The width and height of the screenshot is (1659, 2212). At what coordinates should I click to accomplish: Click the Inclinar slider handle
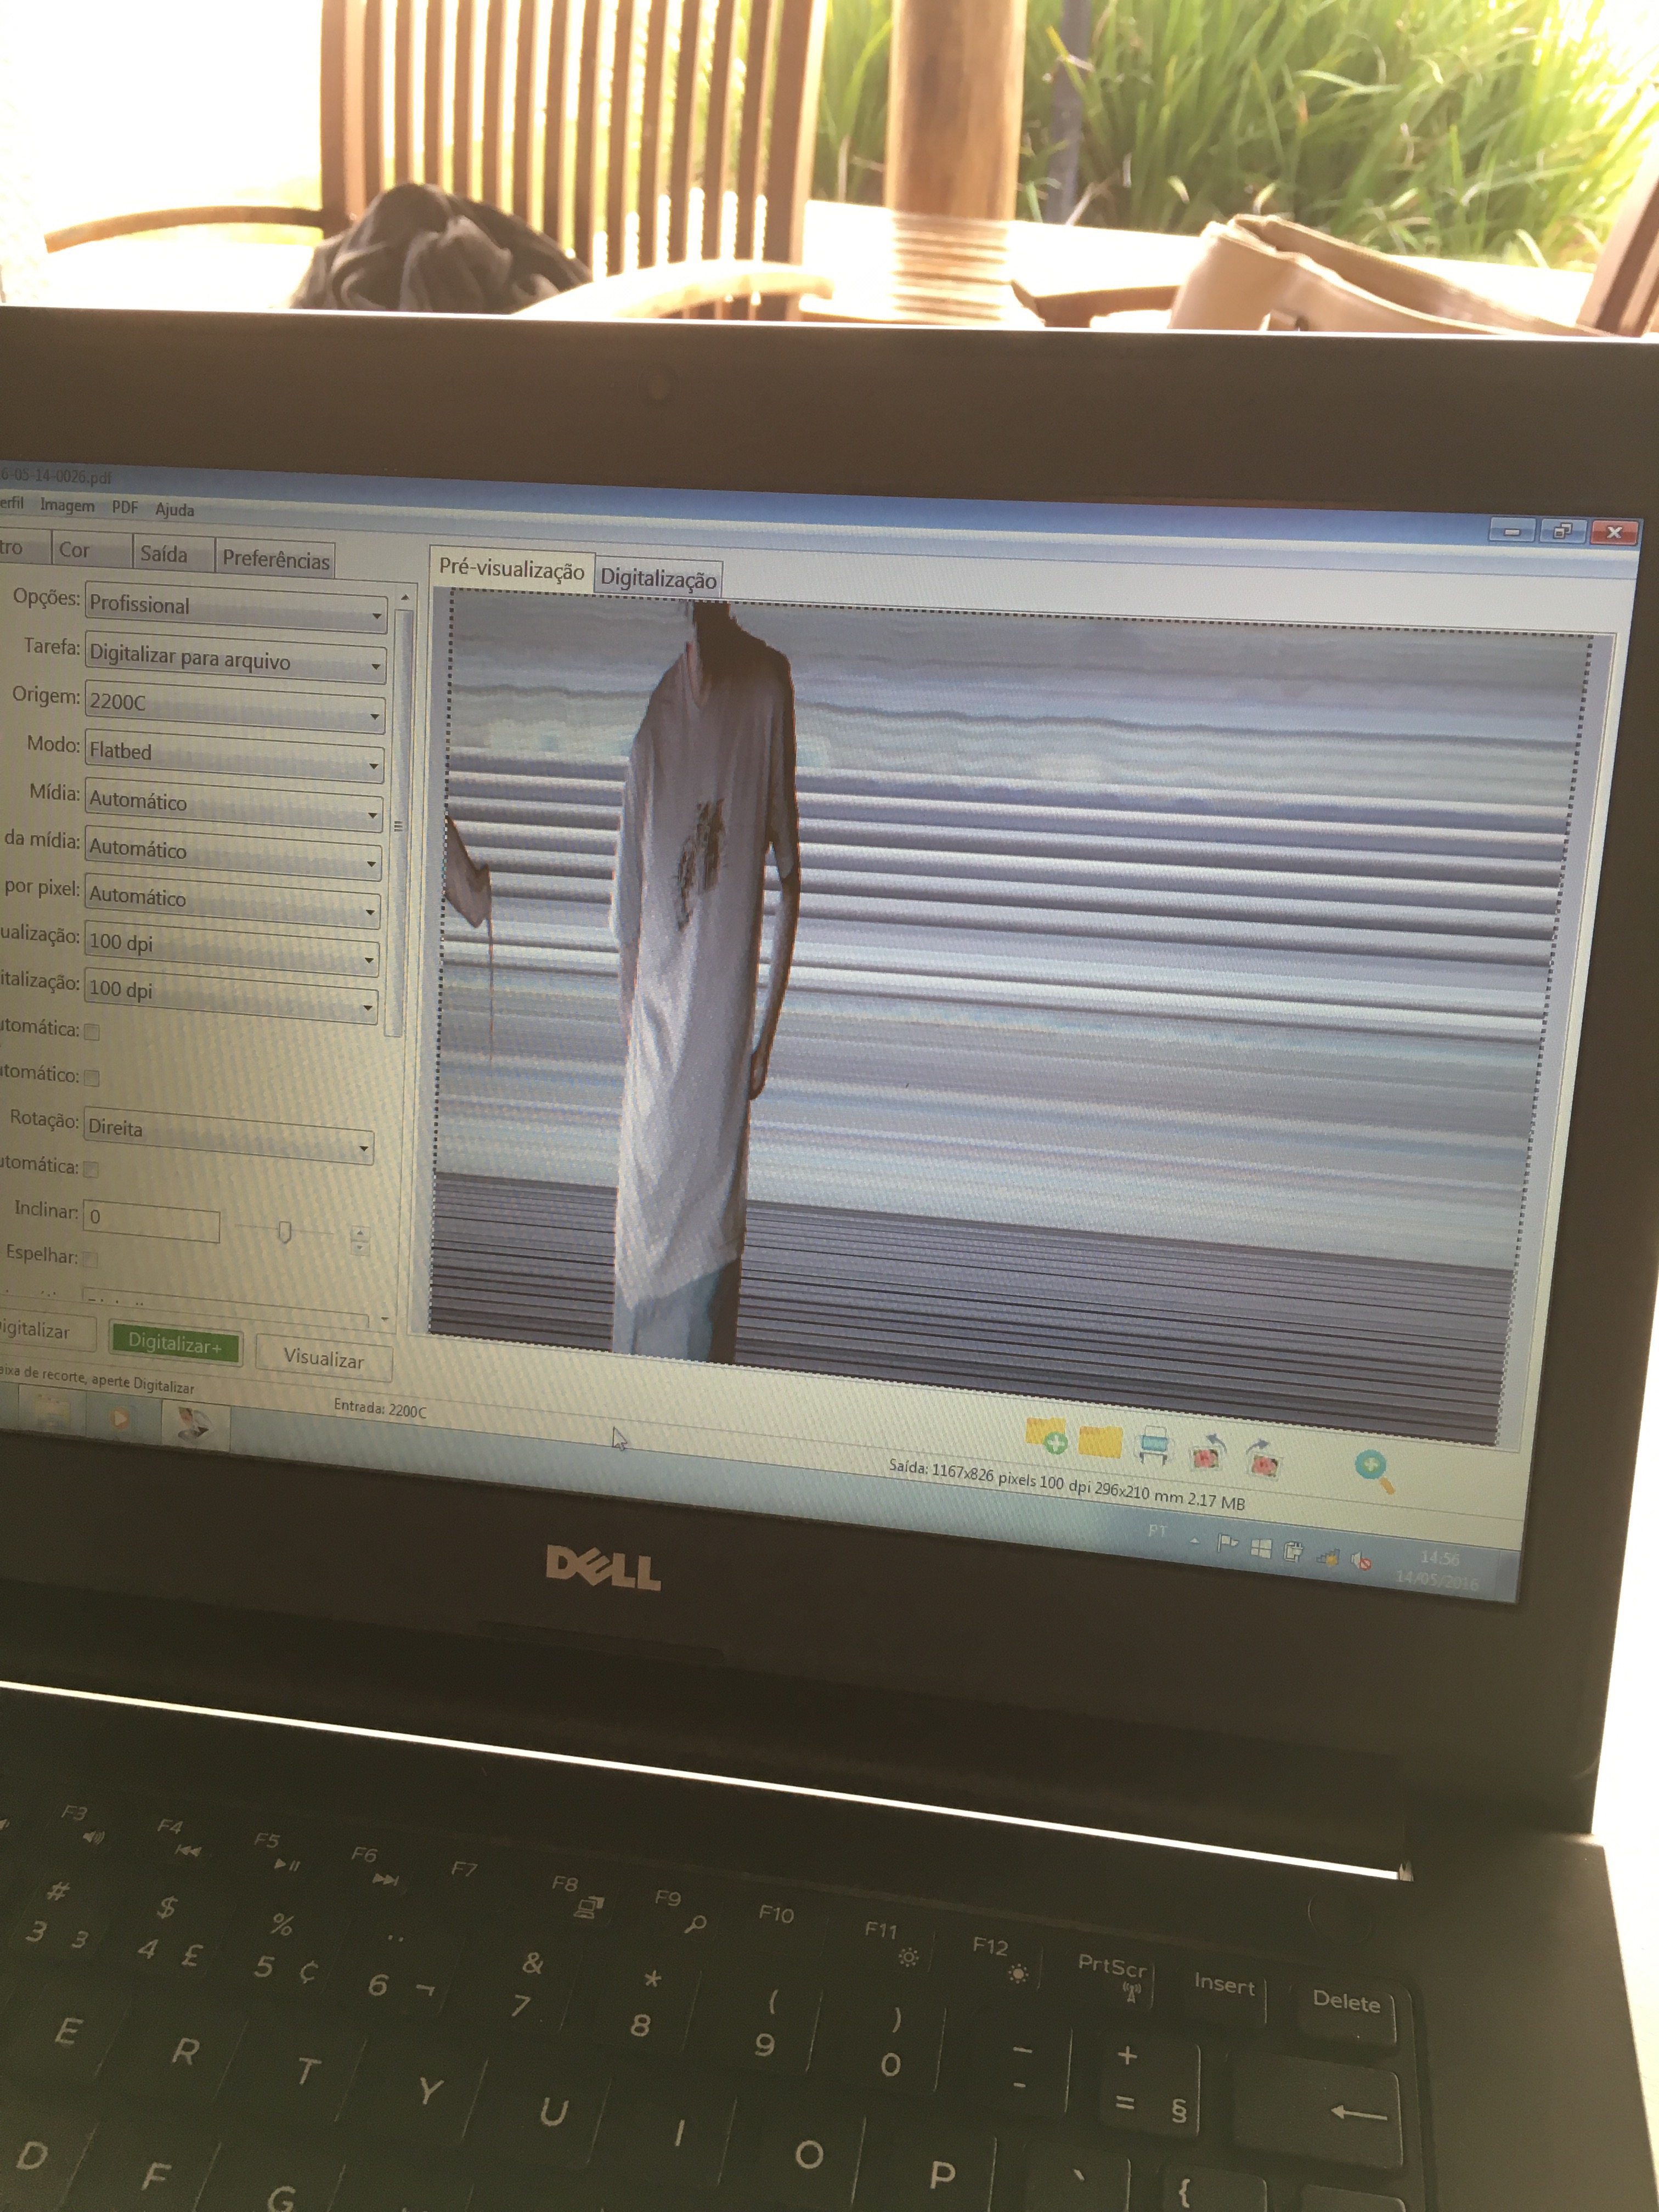284,1232
